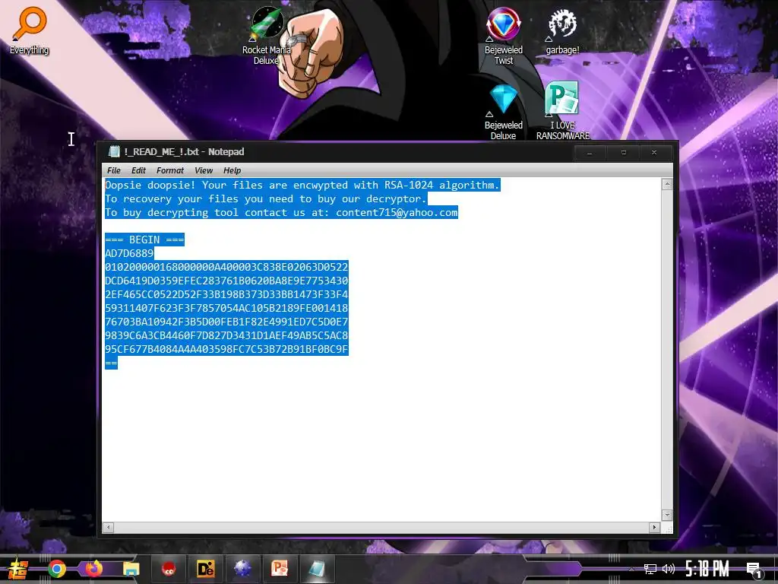Click the 'Oopsie doopsie!' first line
The image size is (778, 584).
coord(302,186)
